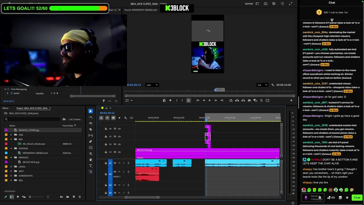Screen dimensions: 364x205
Task: Select the Type tool
Action: (90, 166)
